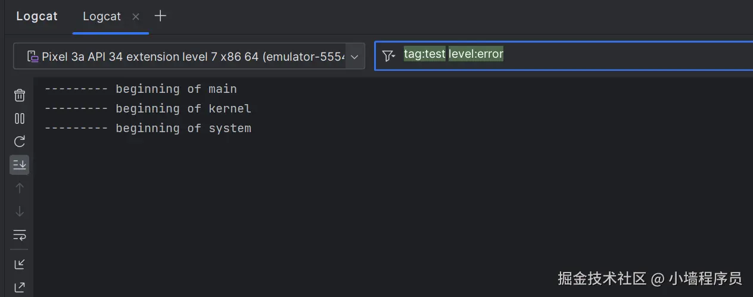
Task: Toggle soft-wrap for log lines
Action: click(x=20, y=235)
